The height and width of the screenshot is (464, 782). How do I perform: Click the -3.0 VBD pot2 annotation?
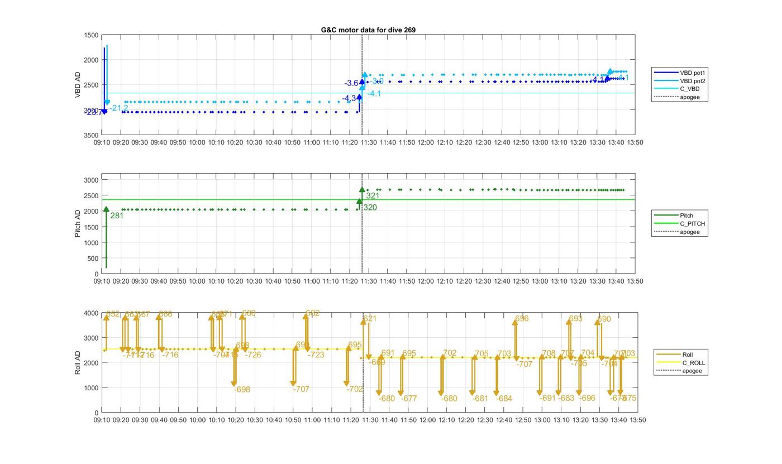(x=376, y=81)
